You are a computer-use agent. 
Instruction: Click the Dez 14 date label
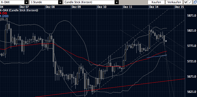[154, 7]
